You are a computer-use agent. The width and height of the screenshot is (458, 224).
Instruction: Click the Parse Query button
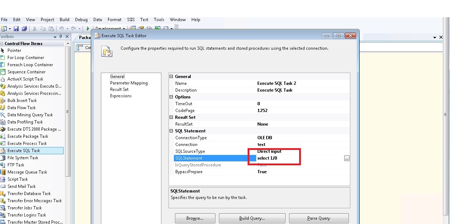tap(318, 218)
